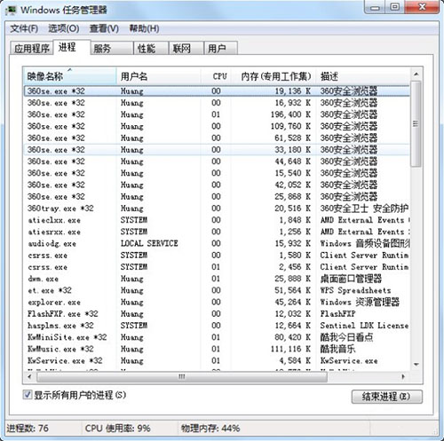Open the 选项(O) menu
This screenshot has height=441, width=444.
(64, 28)
